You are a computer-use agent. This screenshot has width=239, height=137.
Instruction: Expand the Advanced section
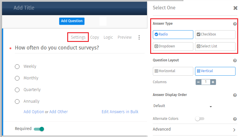[195, 129]
